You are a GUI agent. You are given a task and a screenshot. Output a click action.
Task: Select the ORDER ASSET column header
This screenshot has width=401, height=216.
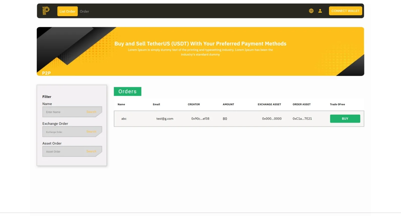coord(302,104)
